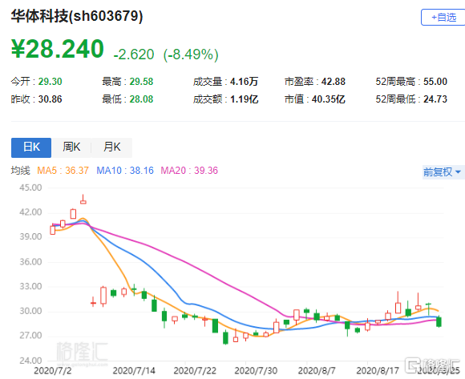Click the price change value -2.620

[x=134, y=54]
